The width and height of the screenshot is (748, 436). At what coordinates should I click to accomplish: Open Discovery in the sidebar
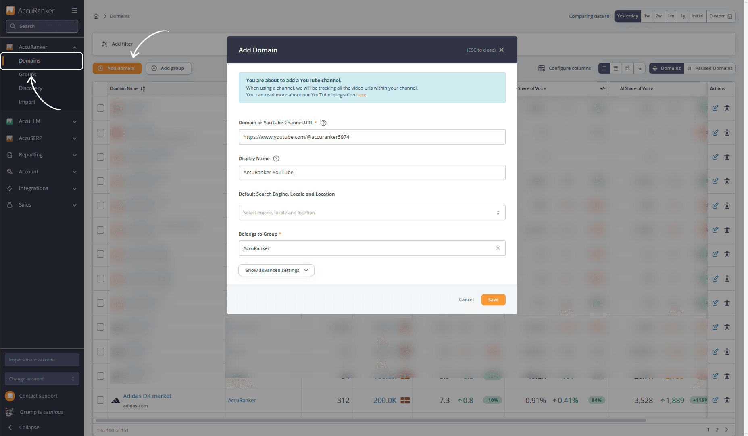pos(31,88)
